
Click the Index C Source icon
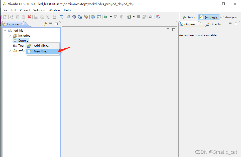pyautogui.click(x=93, y=17)
